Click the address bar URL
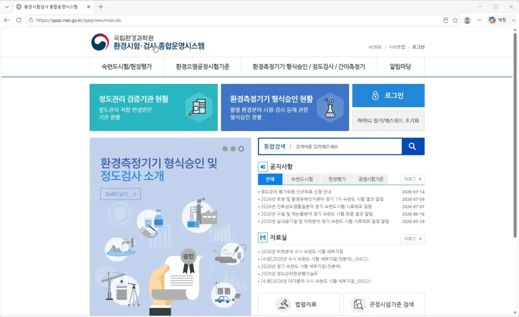This screenshot has height=317, width=519. point(79,20)
